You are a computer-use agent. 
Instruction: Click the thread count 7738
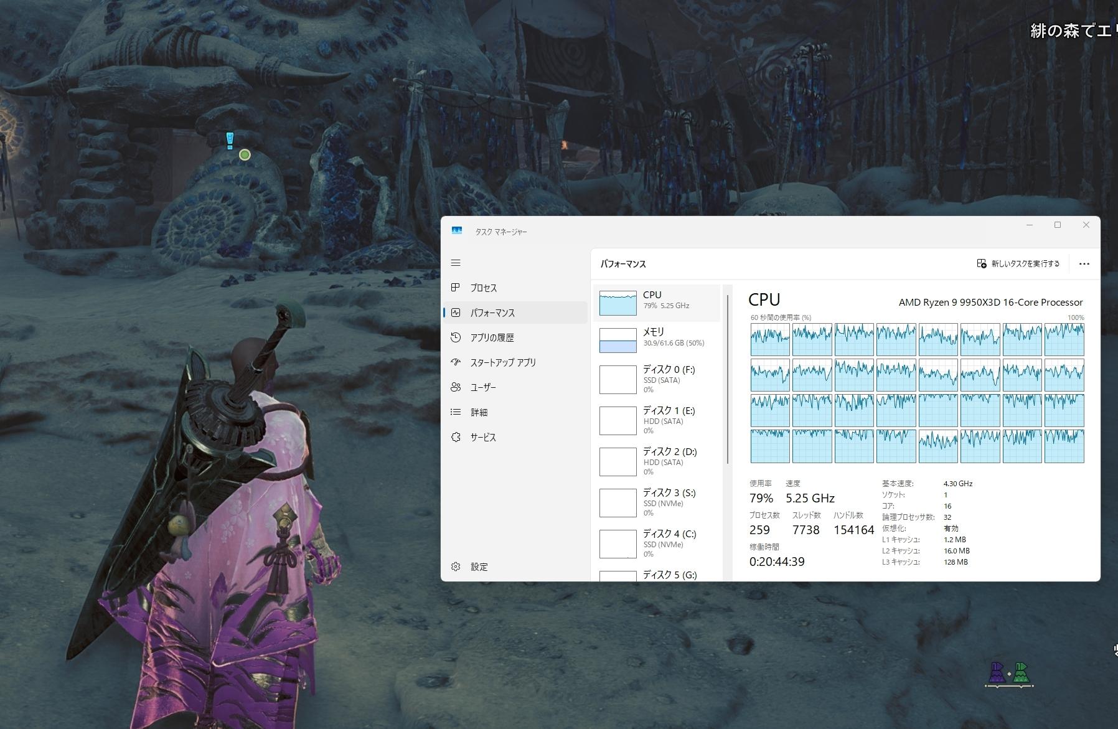(x=806, y=530)
